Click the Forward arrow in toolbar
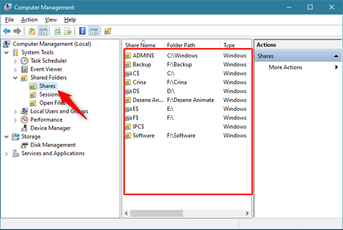The height and width of the screenshot is (230, 343). (x=17, y=31)
